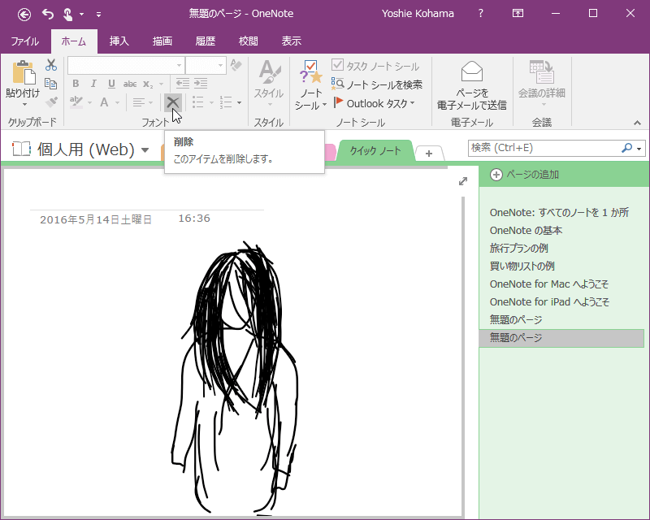Open page '旅行プランの例'

pos(518,249)
